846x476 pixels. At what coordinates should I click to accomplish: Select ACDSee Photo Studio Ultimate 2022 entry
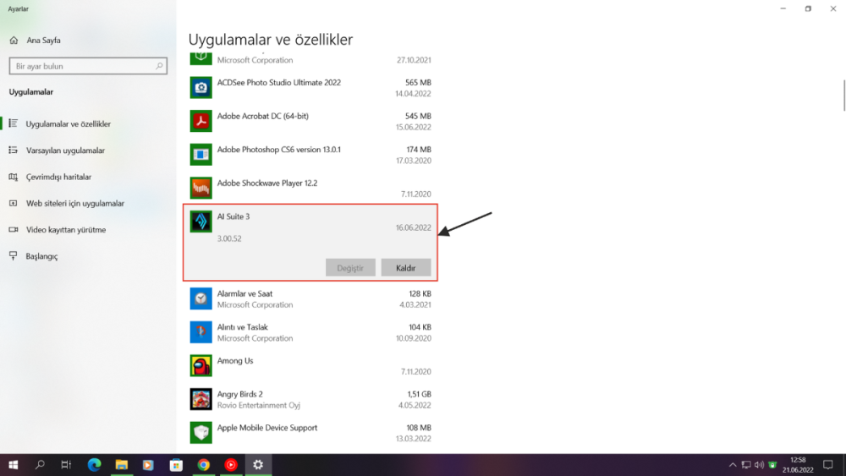click(310, 88)
